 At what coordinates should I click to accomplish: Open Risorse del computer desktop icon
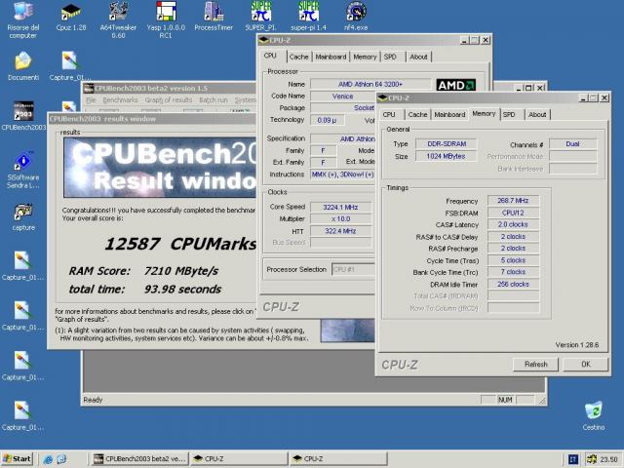tap(23, 19)
